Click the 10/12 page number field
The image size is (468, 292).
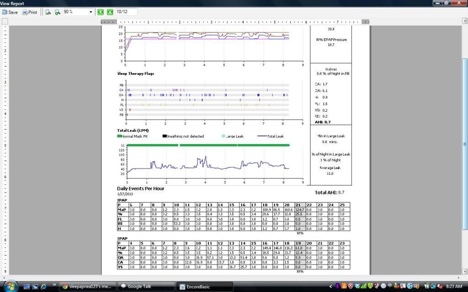point(126,11)
